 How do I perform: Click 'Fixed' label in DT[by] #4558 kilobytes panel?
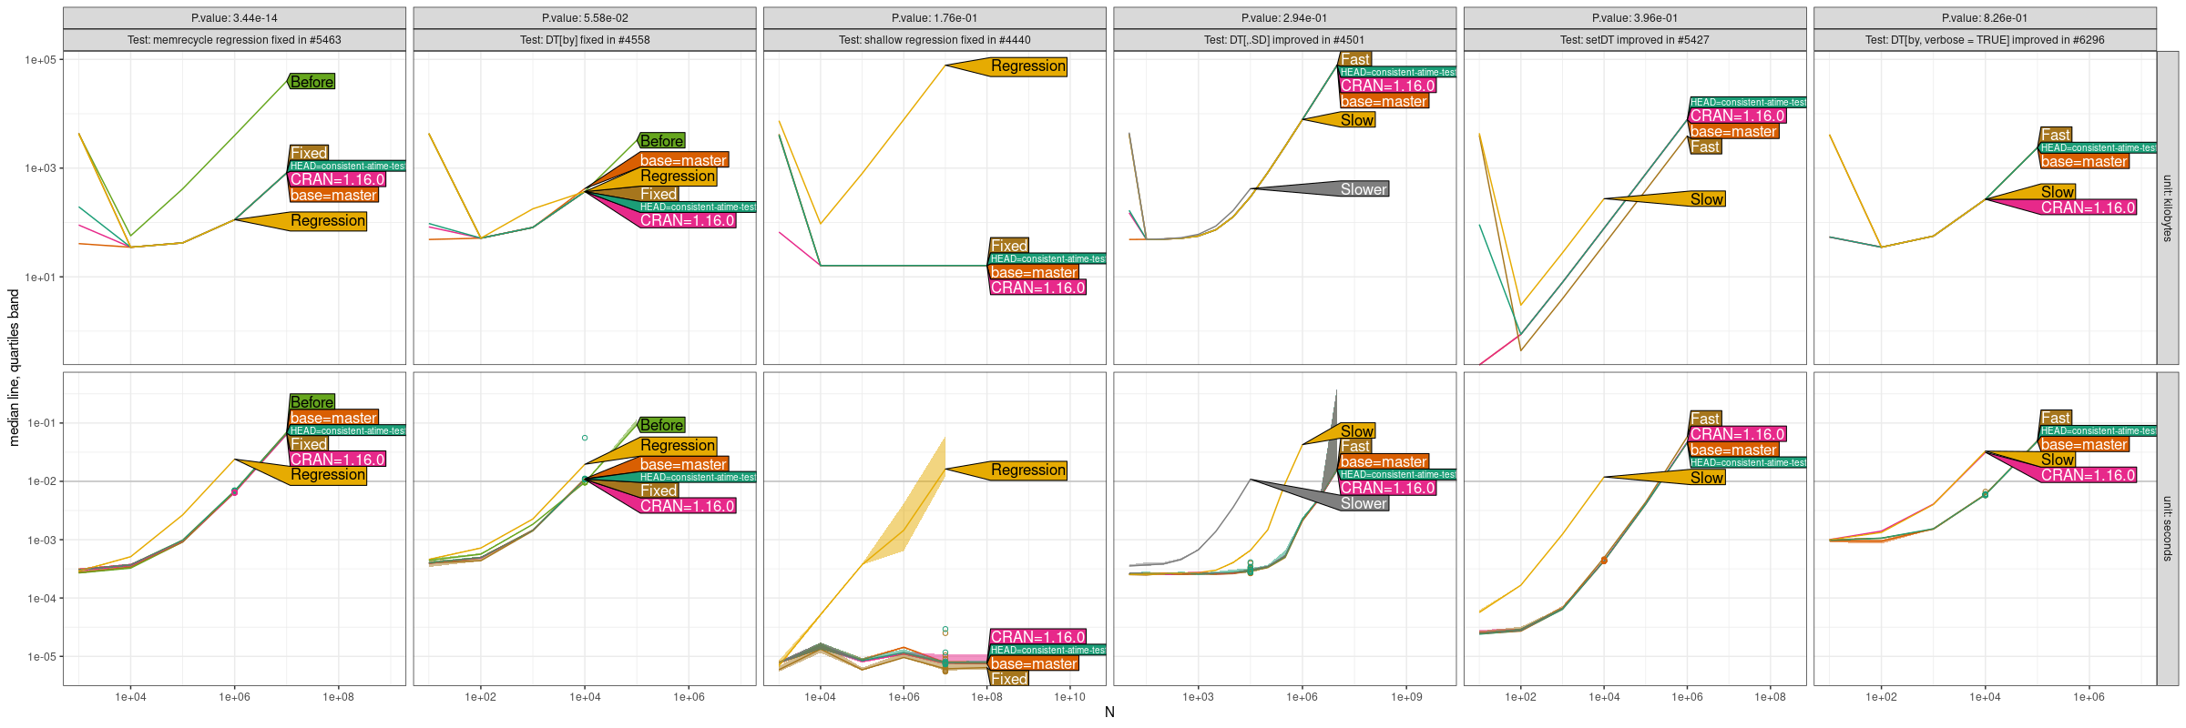point(659,194)
